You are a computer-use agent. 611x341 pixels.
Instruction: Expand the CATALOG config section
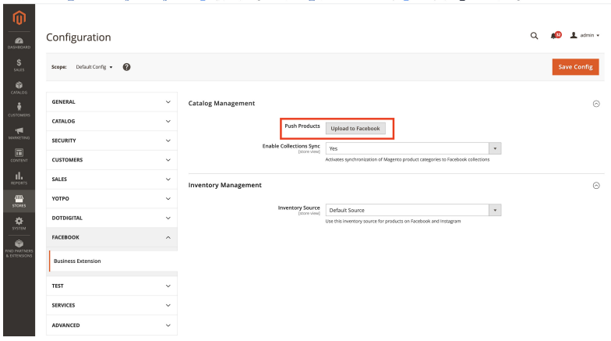click(x=111, y=122)
